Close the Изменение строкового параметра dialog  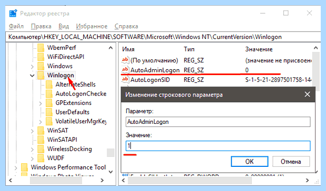point(307,94)
